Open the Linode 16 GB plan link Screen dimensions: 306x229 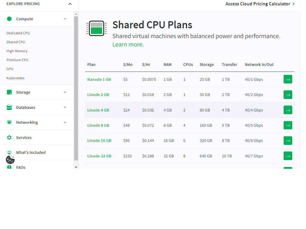pos(99,141)
